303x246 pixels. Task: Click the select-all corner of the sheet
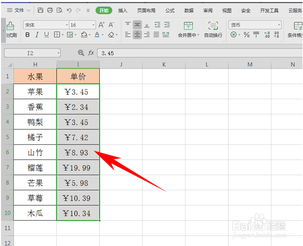coord(9,65)
